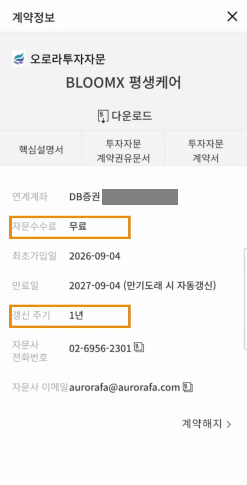This screenshot has height=485, width=247.
Task: Open the 투자자문 계약서 tab
Action: (206, 151)
